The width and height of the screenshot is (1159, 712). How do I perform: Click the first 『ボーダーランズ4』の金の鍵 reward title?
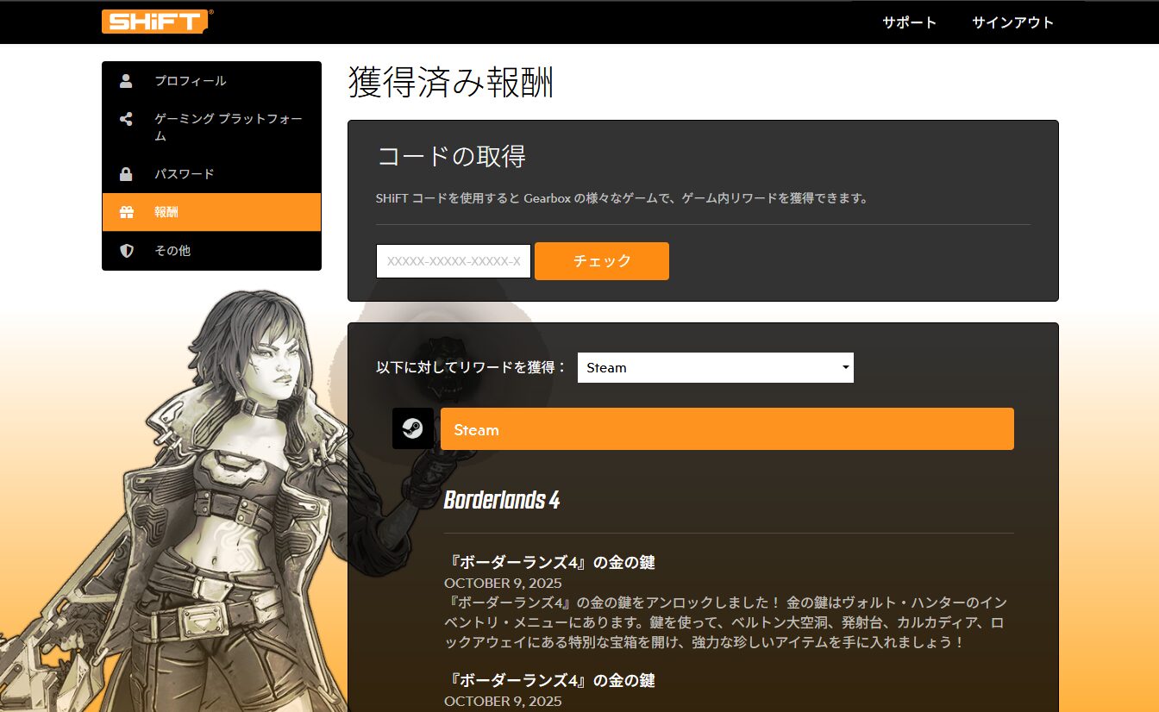(x=549, y=563)
